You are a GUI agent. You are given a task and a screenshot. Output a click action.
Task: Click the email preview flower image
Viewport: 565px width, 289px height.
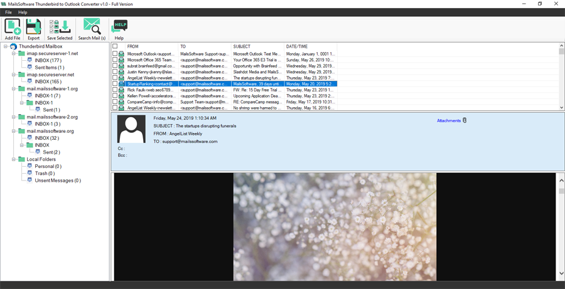335,227
